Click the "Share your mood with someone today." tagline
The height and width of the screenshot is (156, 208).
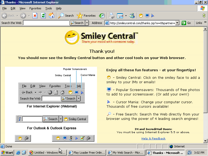click(108, 42)
